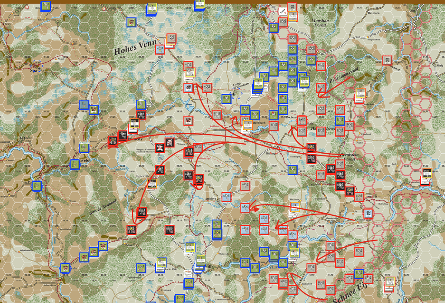Click the Schoppen village name

click(x=229, y=162)
